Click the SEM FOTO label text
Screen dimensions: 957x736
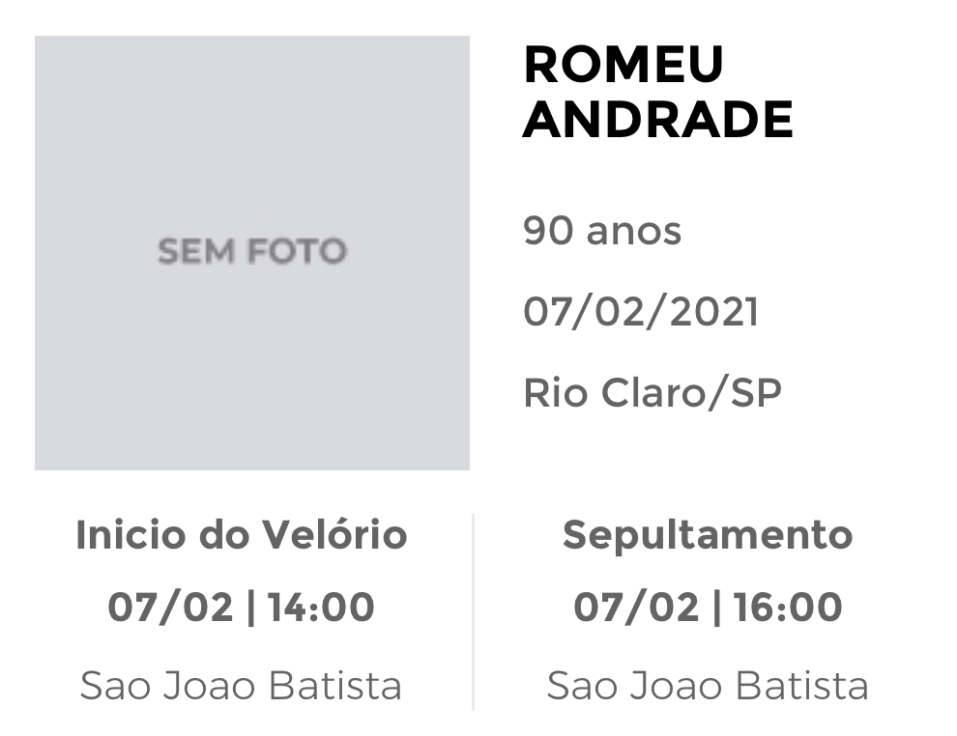(x=252, y=250)
